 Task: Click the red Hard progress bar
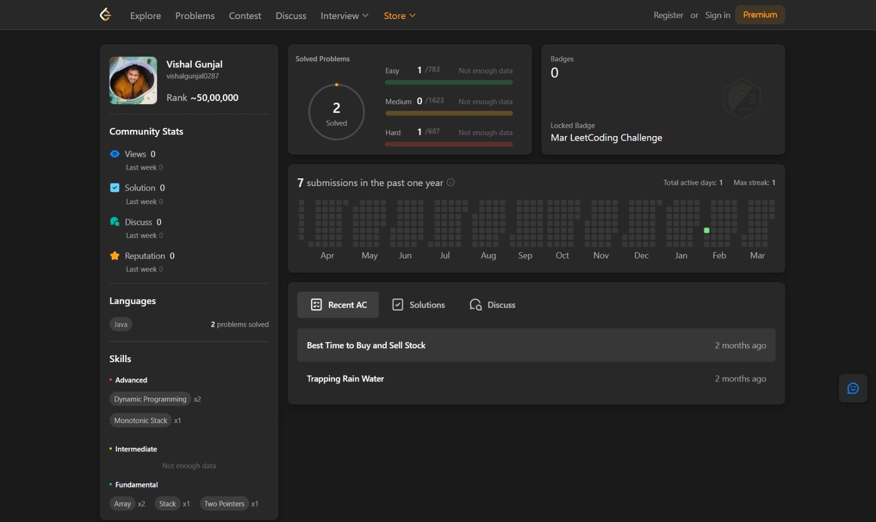pos(449,144)
